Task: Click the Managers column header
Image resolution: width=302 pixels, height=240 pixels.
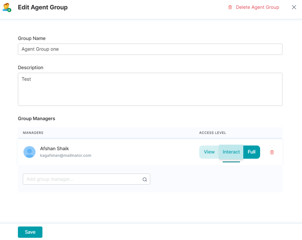Action: 33,133
